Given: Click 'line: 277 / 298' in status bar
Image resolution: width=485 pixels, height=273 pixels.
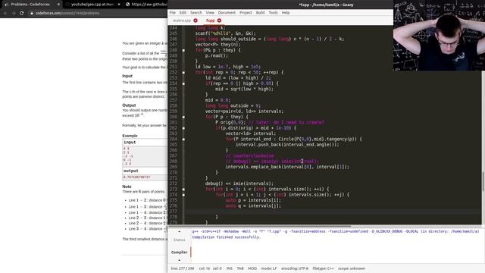Looking at the screenshot, I should [x=182, y=268].
